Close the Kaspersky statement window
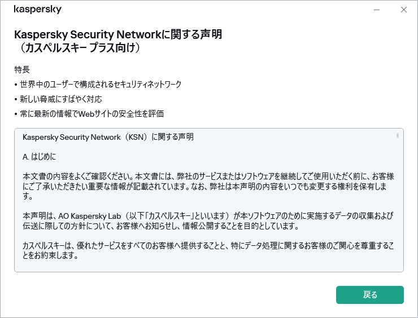This screenshot has height=318, width=418. (403, 10)
